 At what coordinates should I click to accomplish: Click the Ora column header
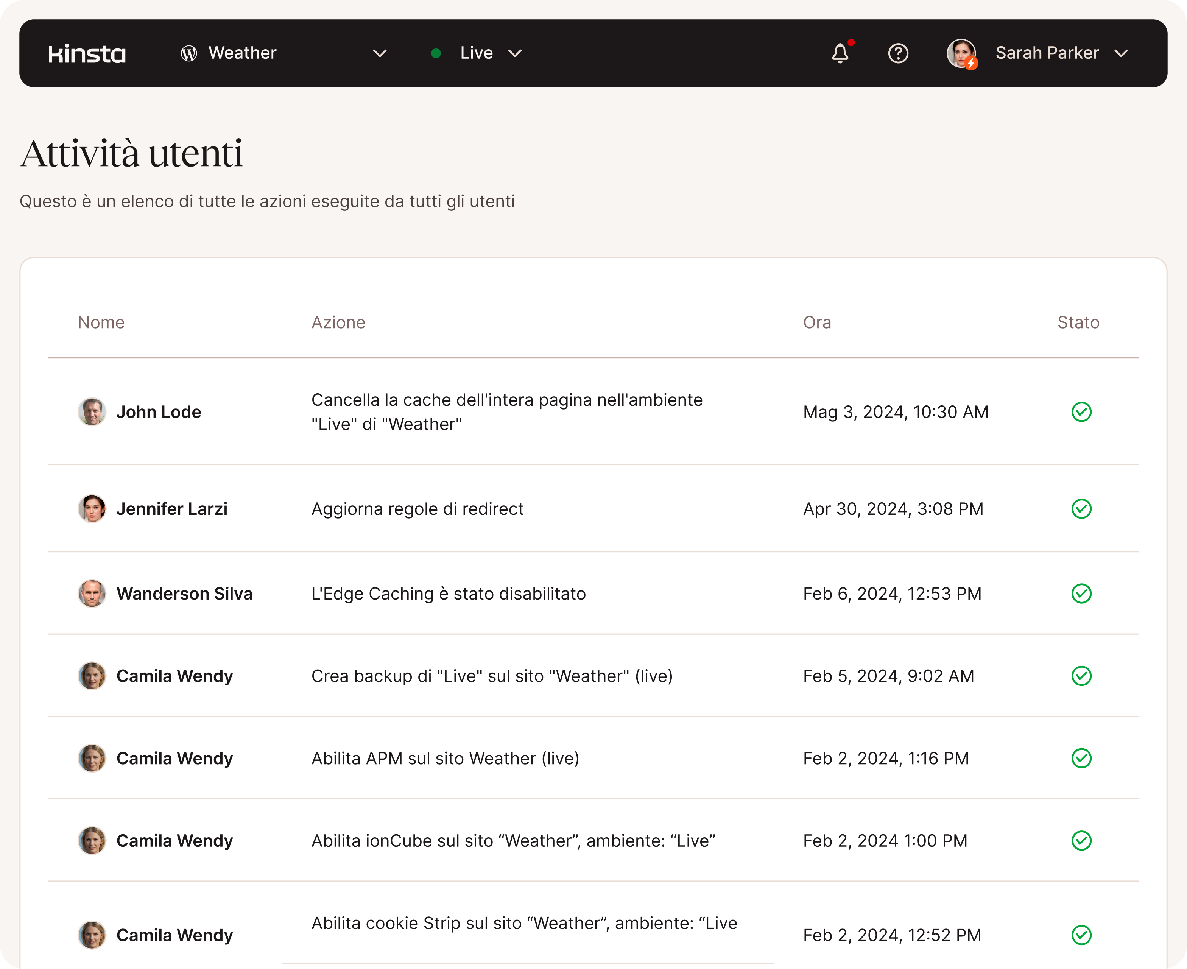tap(817, 322)
